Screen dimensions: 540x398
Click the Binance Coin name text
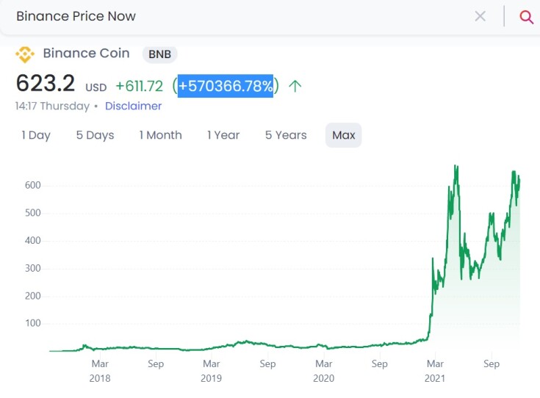87,54
